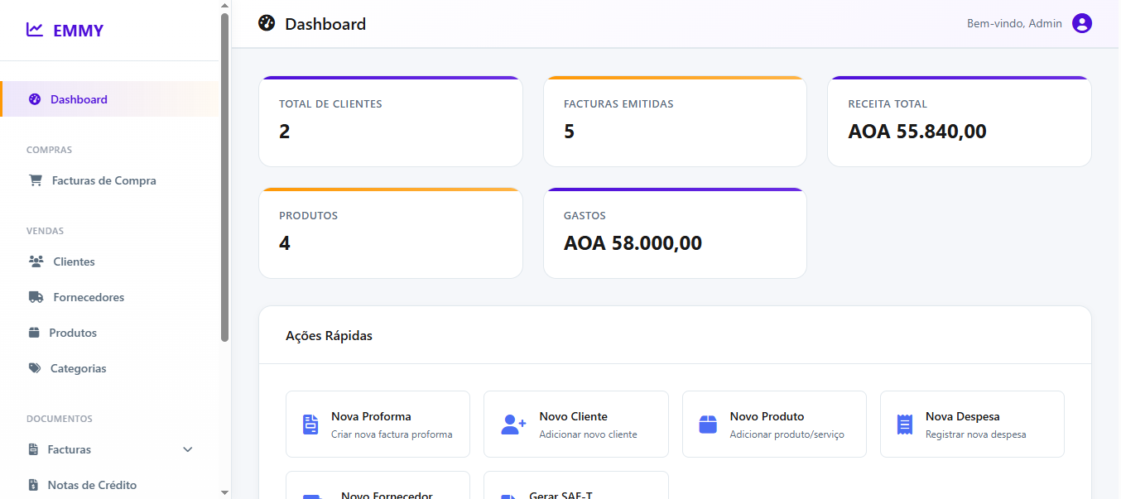
Task: Expand the Facturas submenu chevron
Action: [188, 449]
